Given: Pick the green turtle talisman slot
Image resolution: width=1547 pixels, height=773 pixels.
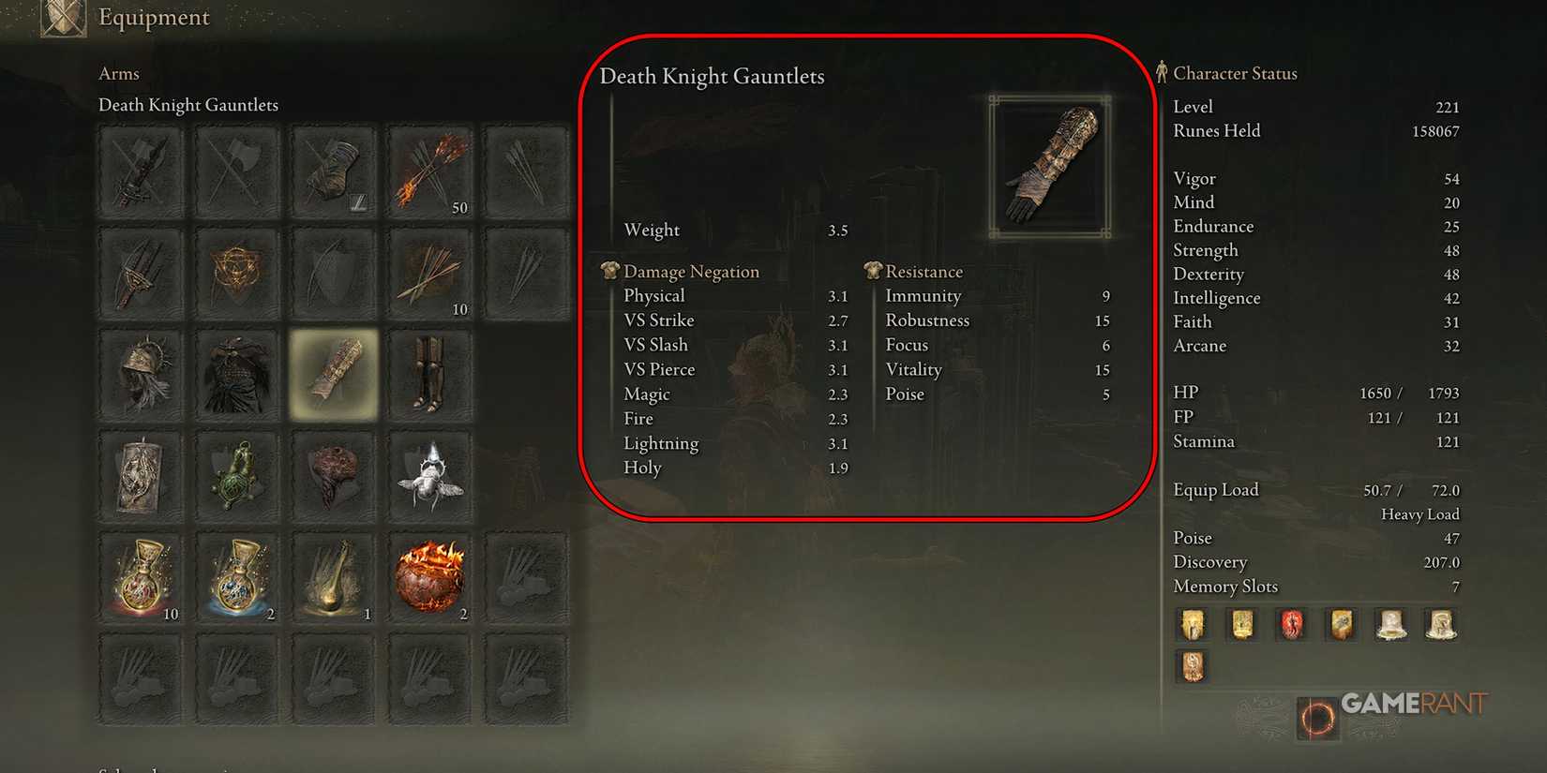Looking at the screenshot, I should tap(237, 476).
